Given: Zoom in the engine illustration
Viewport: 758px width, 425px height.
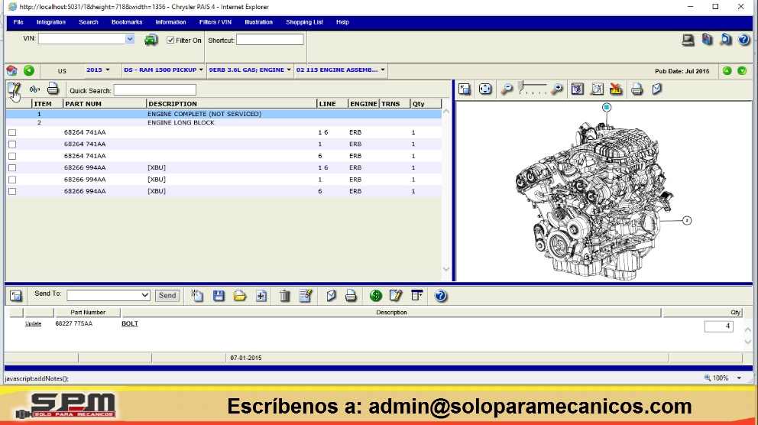Looking at the screenshot, I should 557,89.
